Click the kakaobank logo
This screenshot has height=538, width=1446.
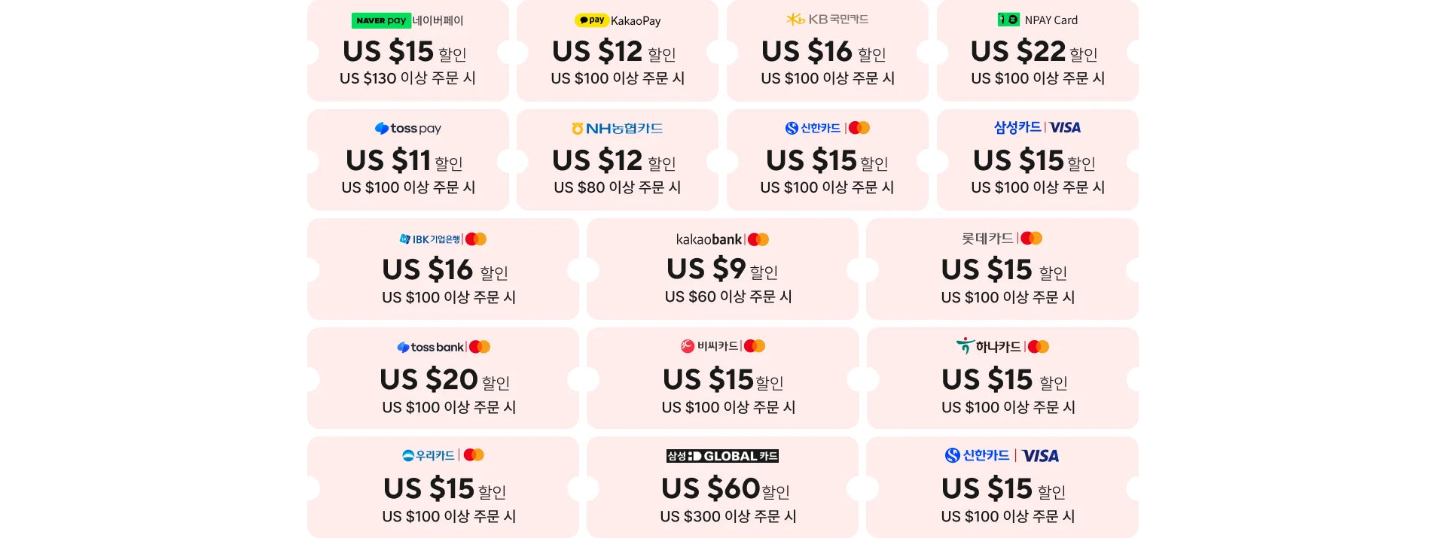click(x=709, y=239)
